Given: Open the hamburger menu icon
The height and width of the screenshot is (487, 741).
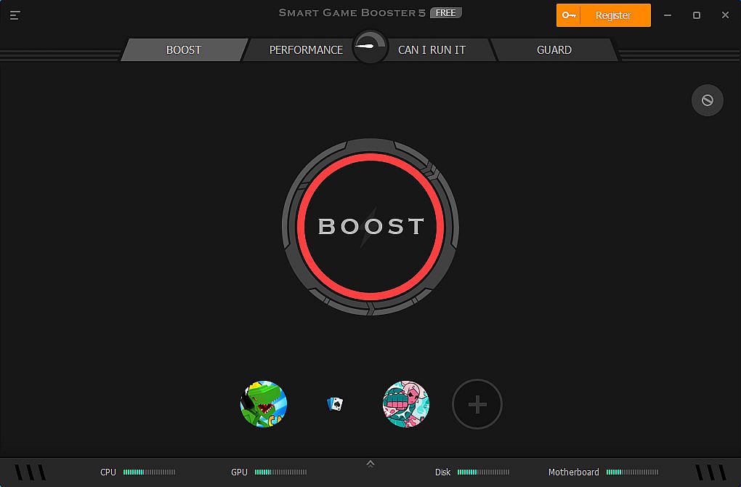Looking at the screenshot, I should [x=15, y=15].
